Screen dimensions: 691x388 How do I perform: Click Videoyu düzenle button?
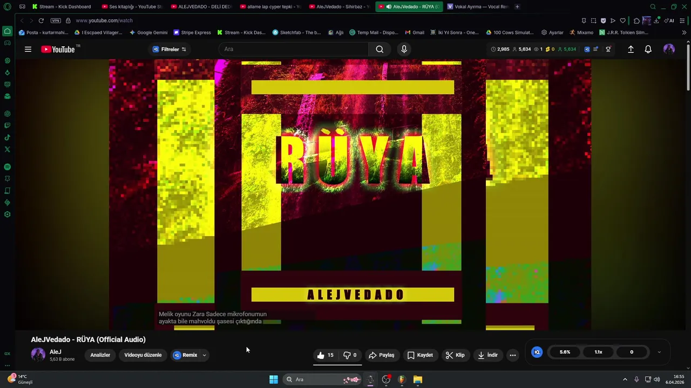click(143, 355)
